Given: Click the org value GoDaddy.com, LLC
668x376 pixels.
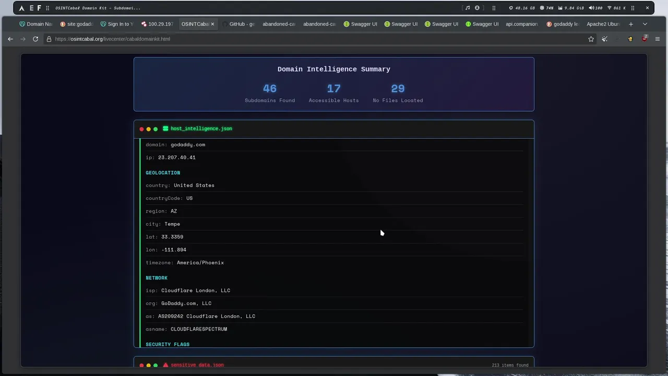Looking at the screenshot, I should (x=186, y=303).
